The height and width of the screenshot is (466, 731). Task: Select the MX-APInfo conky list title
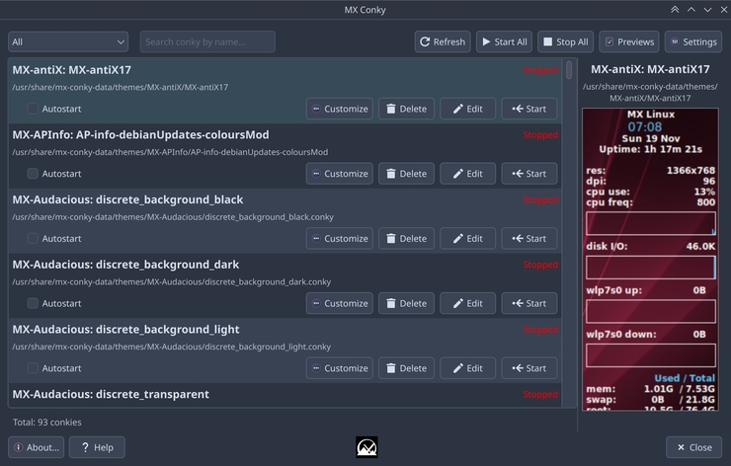click(140, 134)
